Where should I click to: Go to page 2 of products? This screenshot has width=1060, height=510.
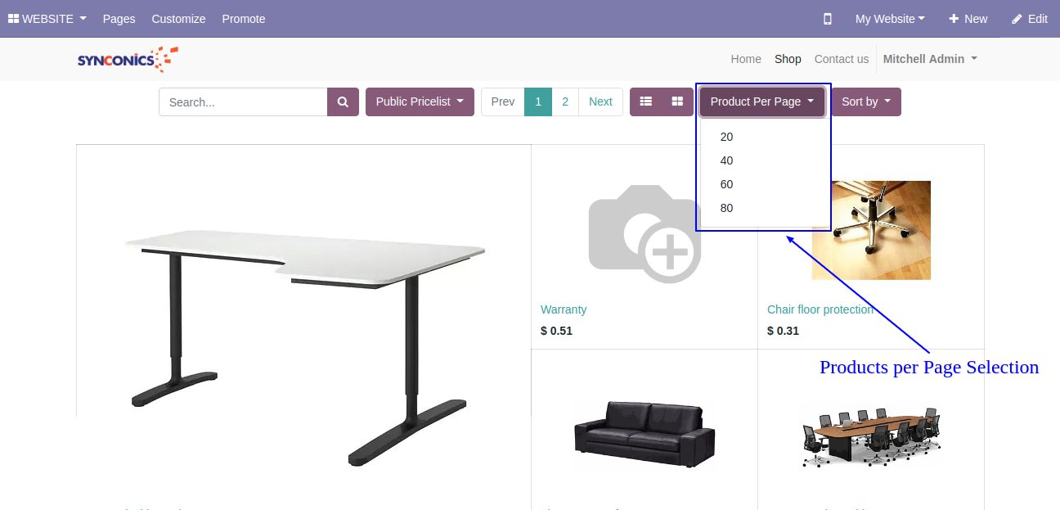click(565, 102)
